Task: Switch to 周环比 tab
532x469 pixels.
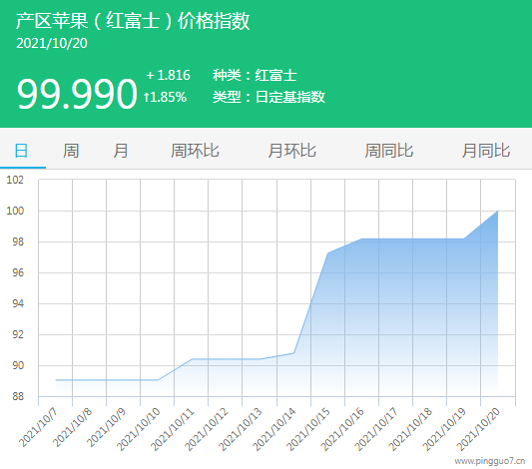Action: (x=195, y=151)
